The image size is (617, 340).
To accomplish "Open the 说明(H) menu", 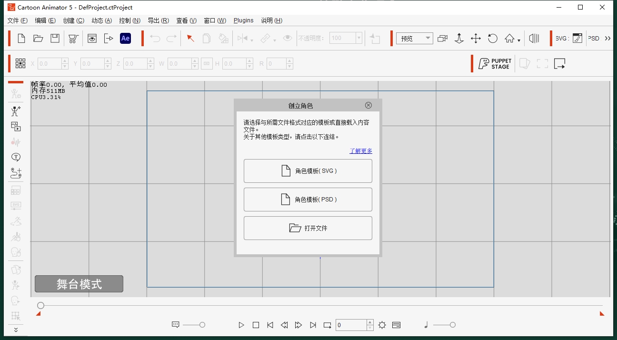I will [x=271, y=20].
